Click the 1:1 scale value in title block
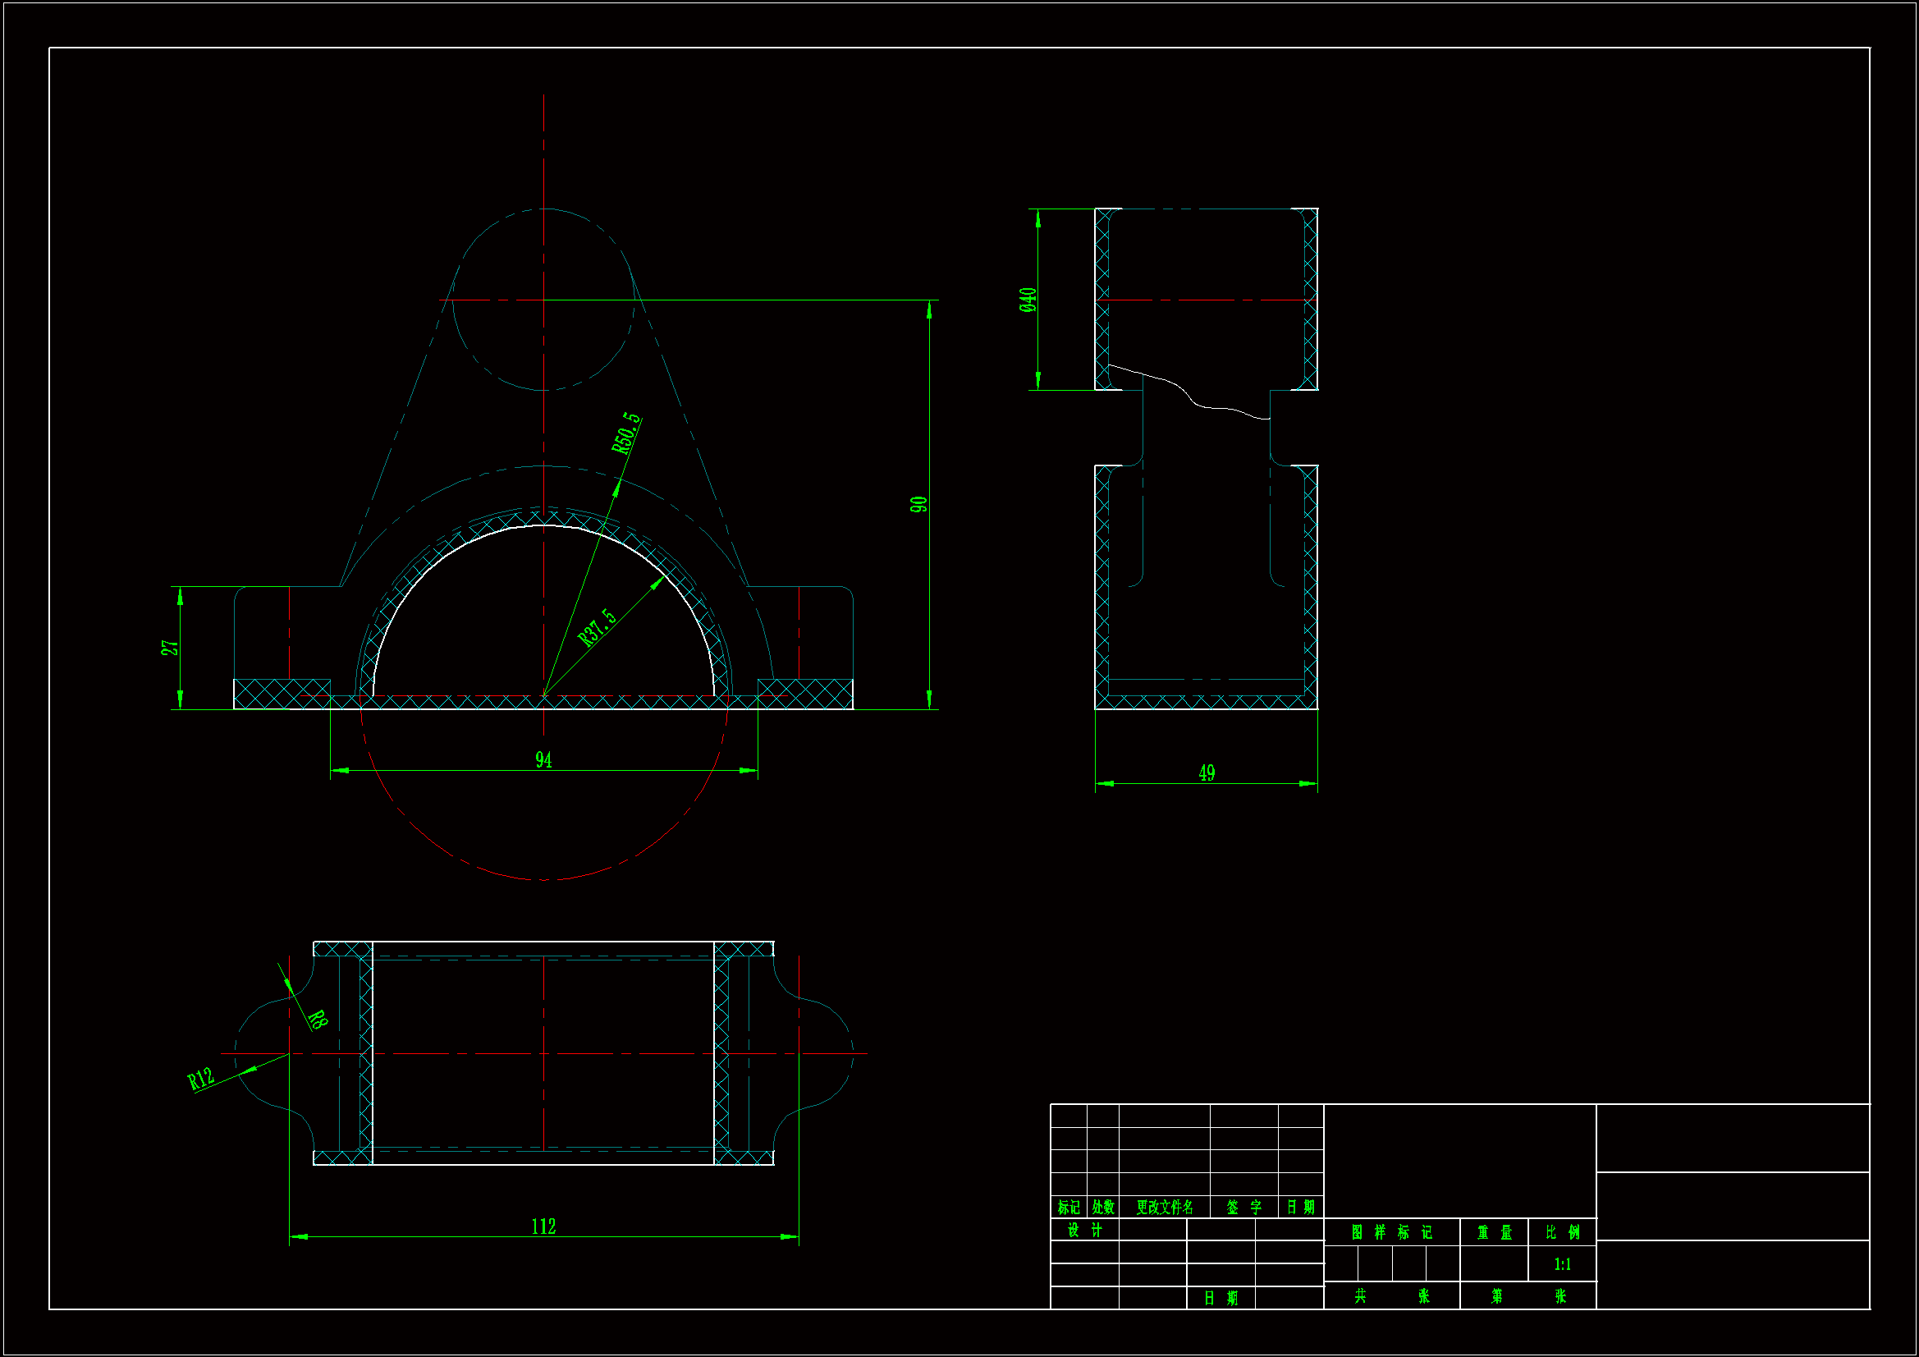 click(1562, 1264)
